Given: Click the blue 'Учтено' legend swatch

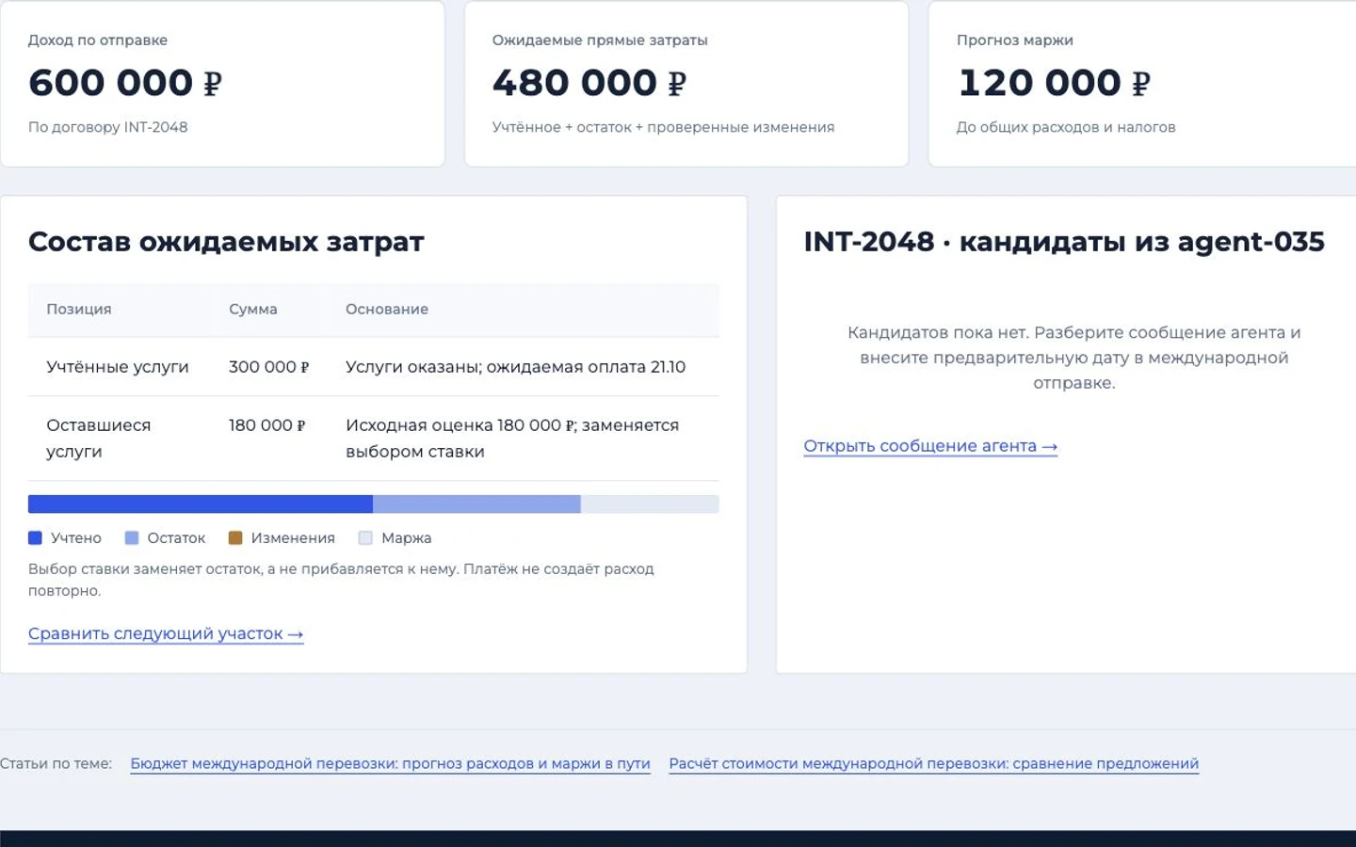Looking at the screenshot, I should pos(36,538).
